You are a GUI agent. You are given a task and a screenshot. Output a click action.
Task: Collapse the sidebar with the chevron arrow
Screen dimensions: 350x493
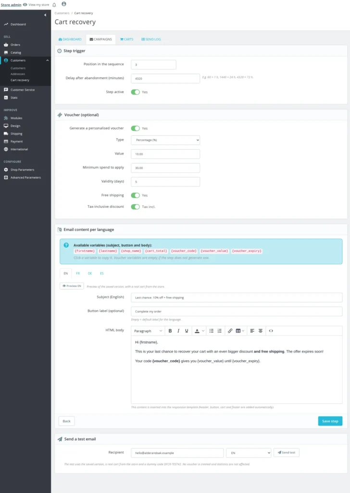coord(45,15)
